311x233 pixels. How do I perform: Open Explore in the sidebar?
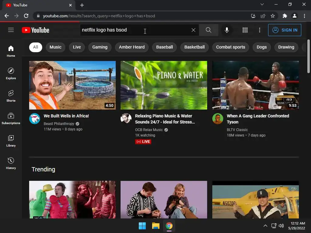point(11,74)
